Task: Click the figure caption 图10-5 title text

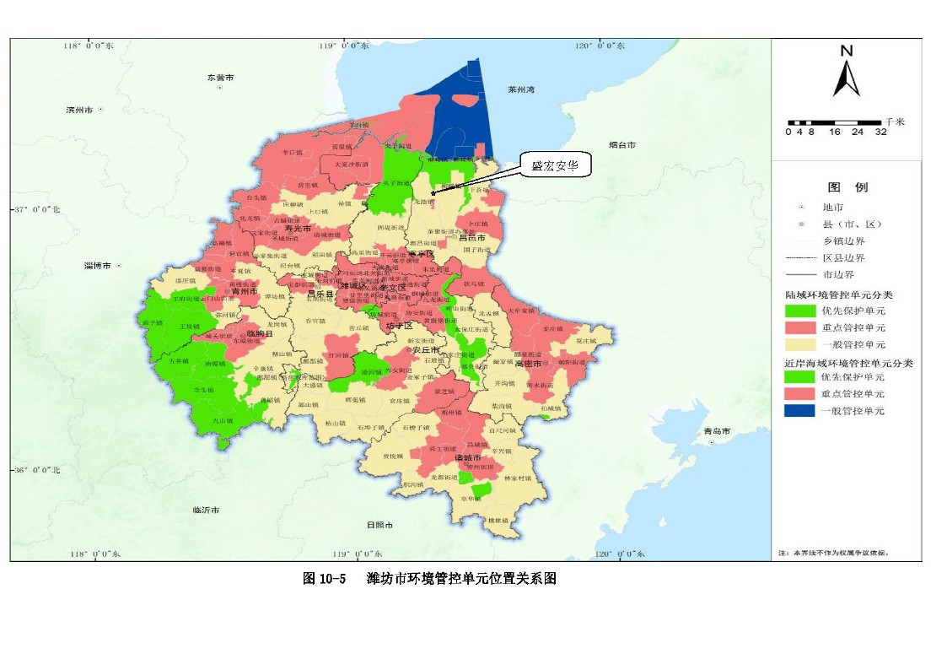Action: click(429, 579)
